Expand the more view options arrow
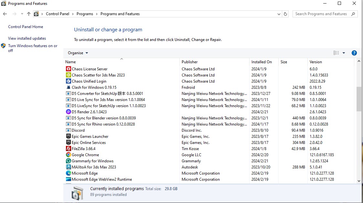The image size is (363, 203). 344,53
